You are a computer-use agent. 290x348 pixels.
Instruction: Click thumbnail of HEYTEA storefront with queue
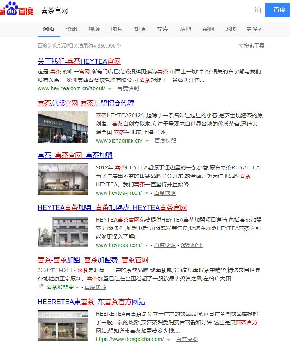[63, 127]
